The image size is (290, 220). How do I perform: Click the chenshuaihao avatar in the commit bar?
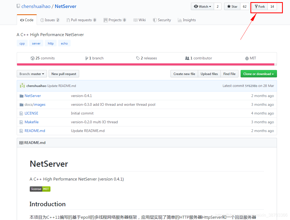coord(22,85)
